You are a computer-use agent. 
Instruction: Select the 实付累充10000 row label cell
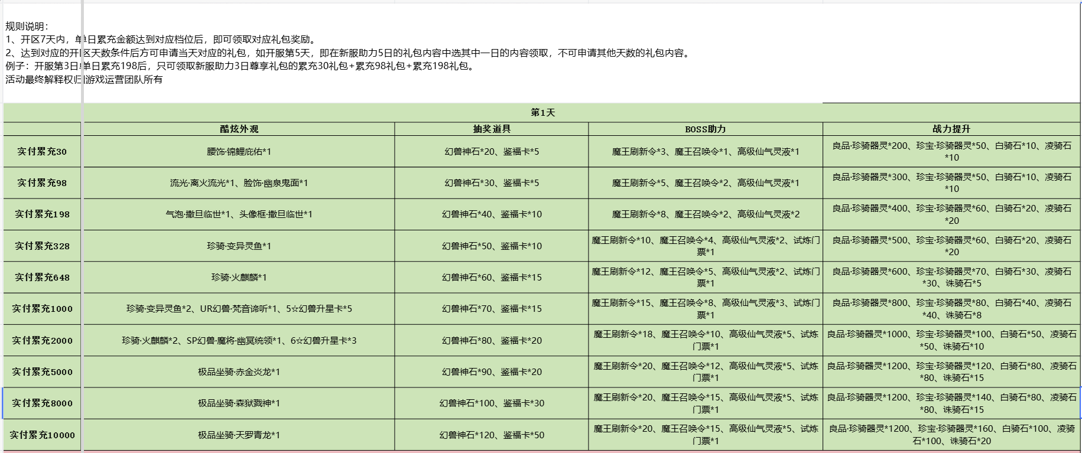coord(42,435)
